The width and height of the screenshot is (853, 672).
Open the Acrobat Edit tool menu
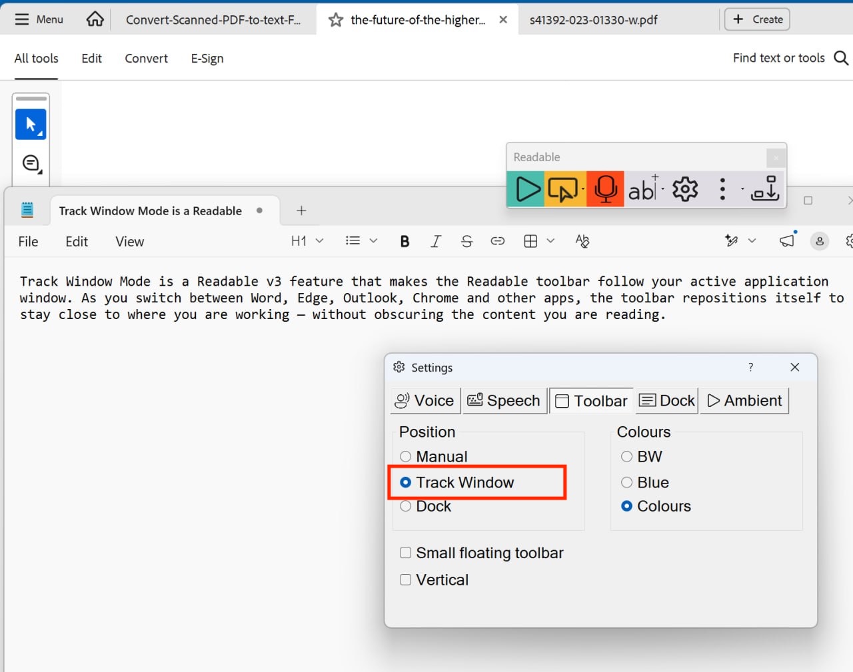point(91,58)
